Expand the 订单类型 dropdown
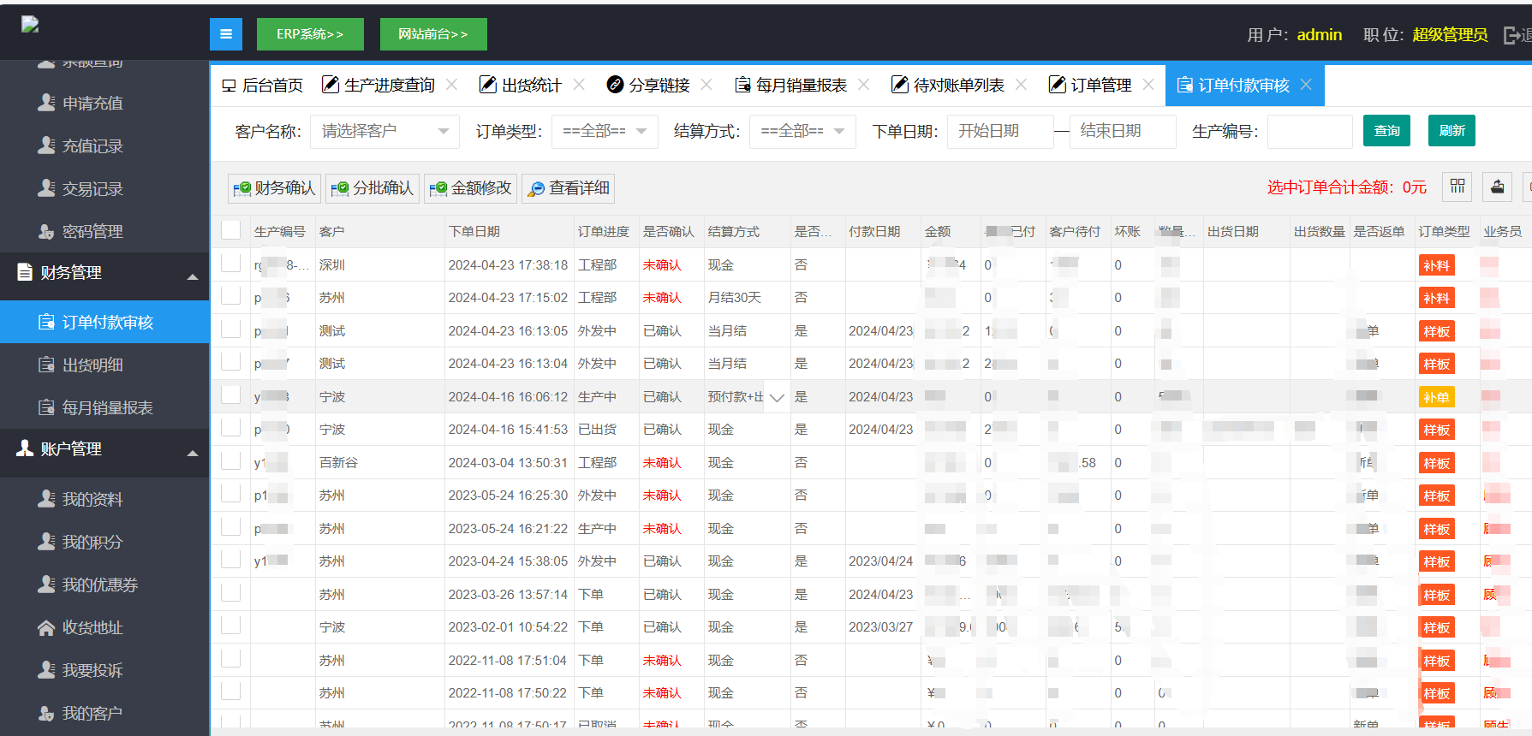 click(x=605, y=132)
